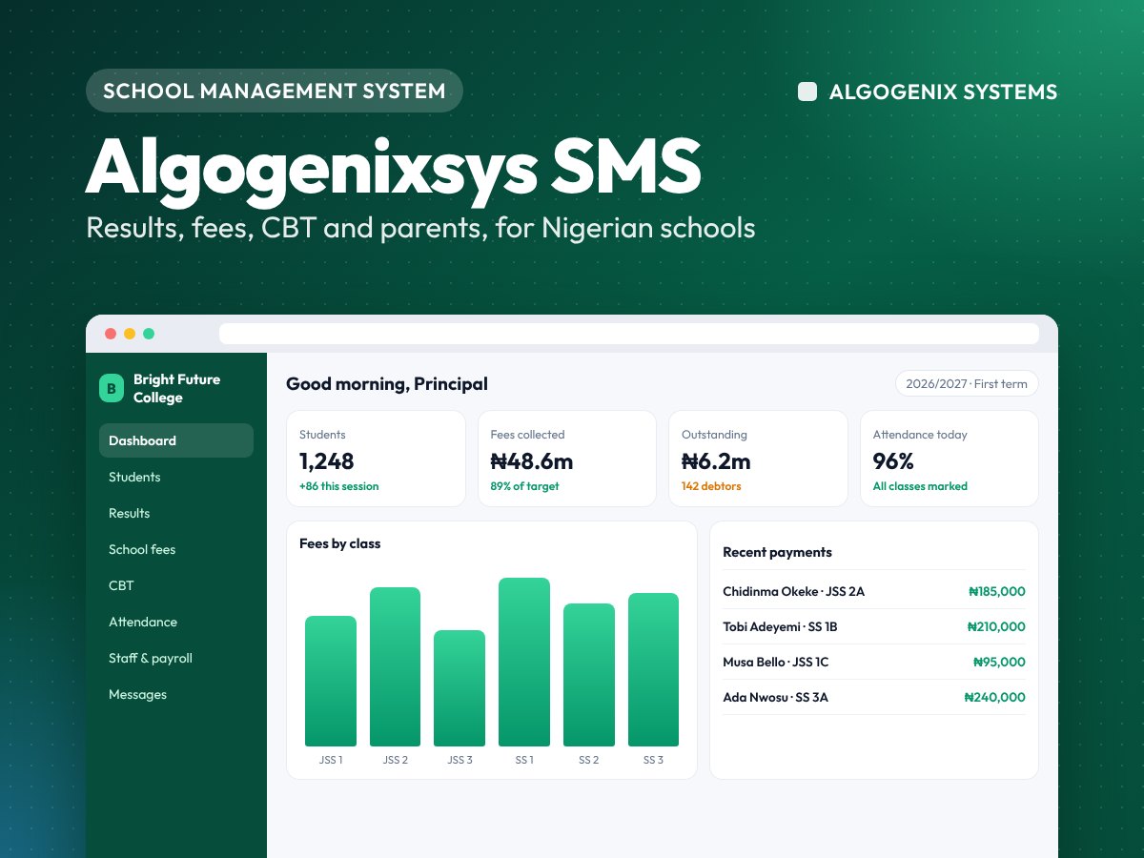This screenshot has height=858, width=1144.
Task: Open the Attendance sidebar item
Action: [176, 622]
